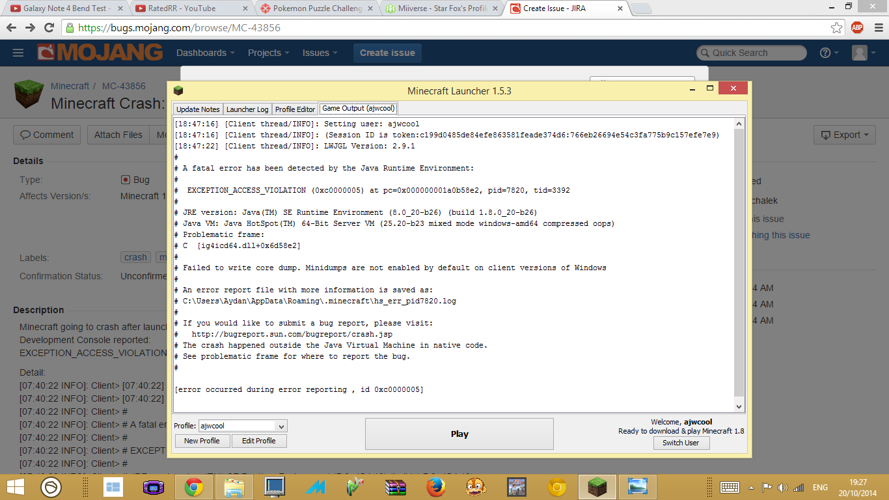Open the photo viewer taskbar icon
The width and height of the screenshot is (889, 500).
[638, 487]
